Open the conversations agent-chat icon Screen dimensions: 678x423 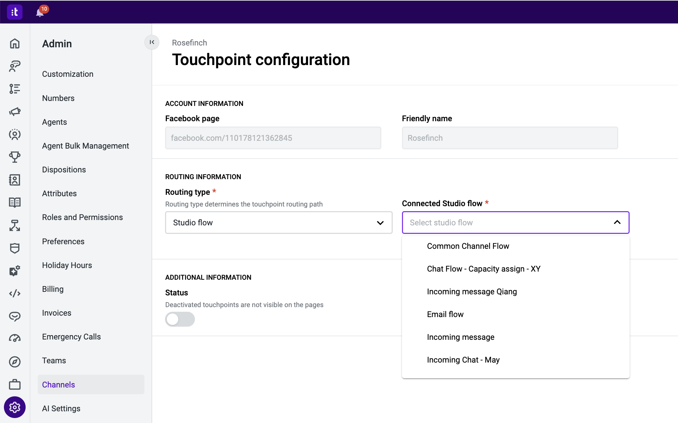tap(15, 66)
